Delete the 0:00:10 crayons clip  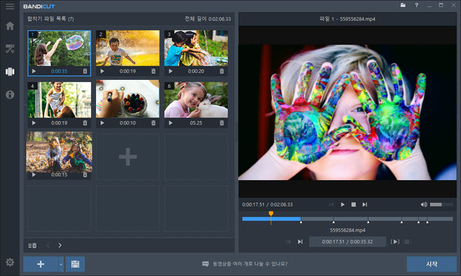pyautogui.click(x=153, y=123)
